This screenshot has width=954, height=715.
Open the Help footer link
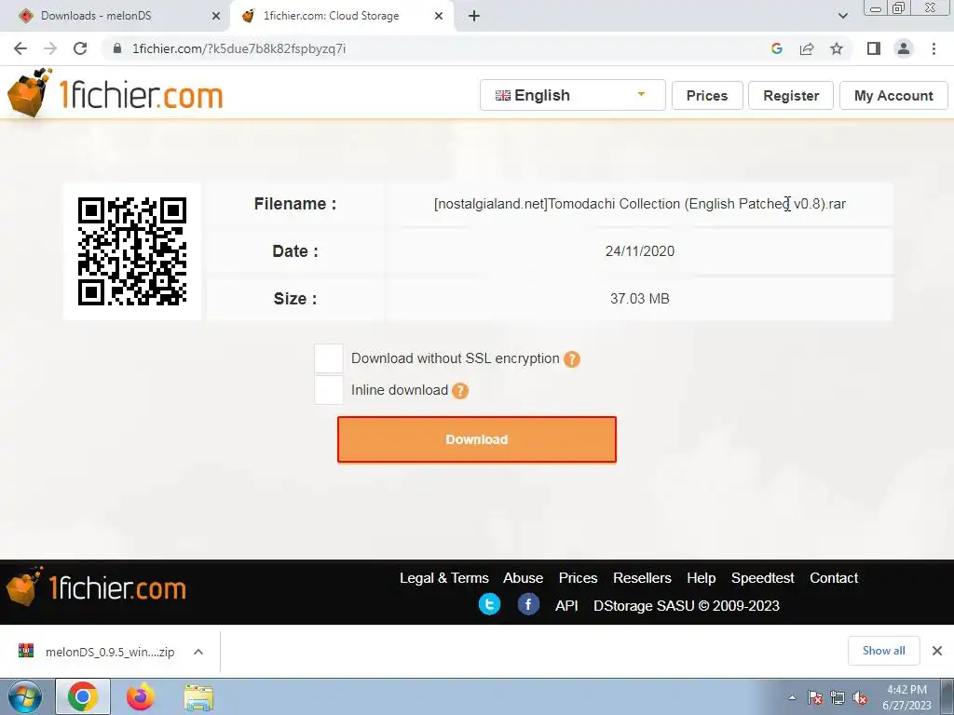tap(701, 578)
